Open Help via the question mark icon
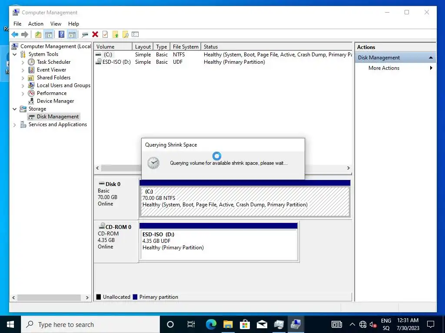445x333 pixels. pyautogui.click(x=61, y=35)
